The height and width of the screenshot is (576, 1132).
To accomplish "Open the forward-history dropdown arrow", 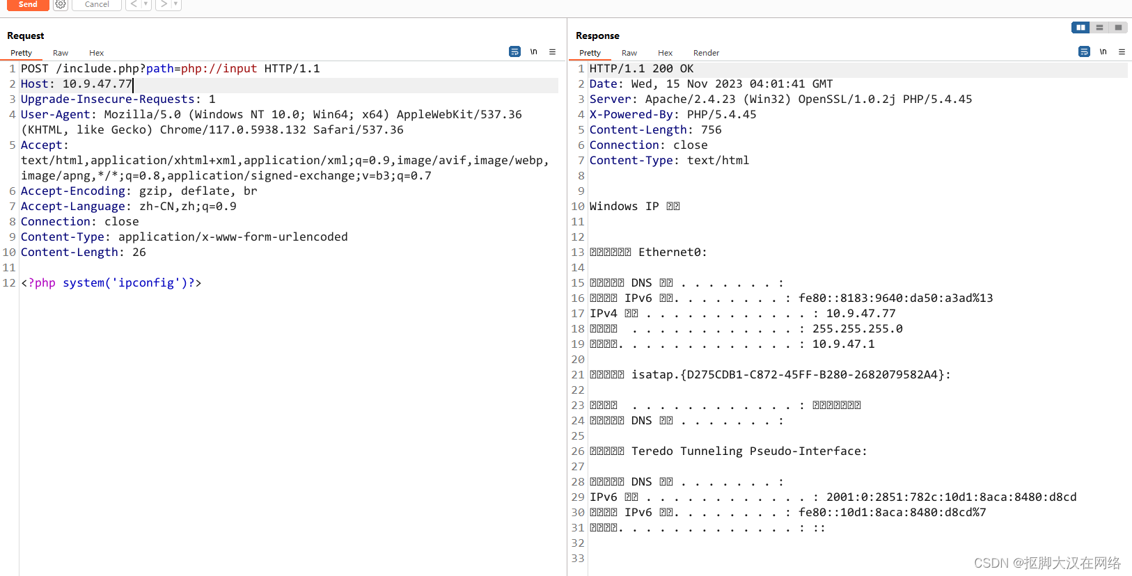I will click(x=176, y=4).
